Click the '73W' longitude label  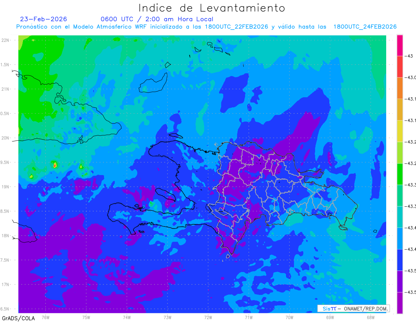tap(167, 317)
